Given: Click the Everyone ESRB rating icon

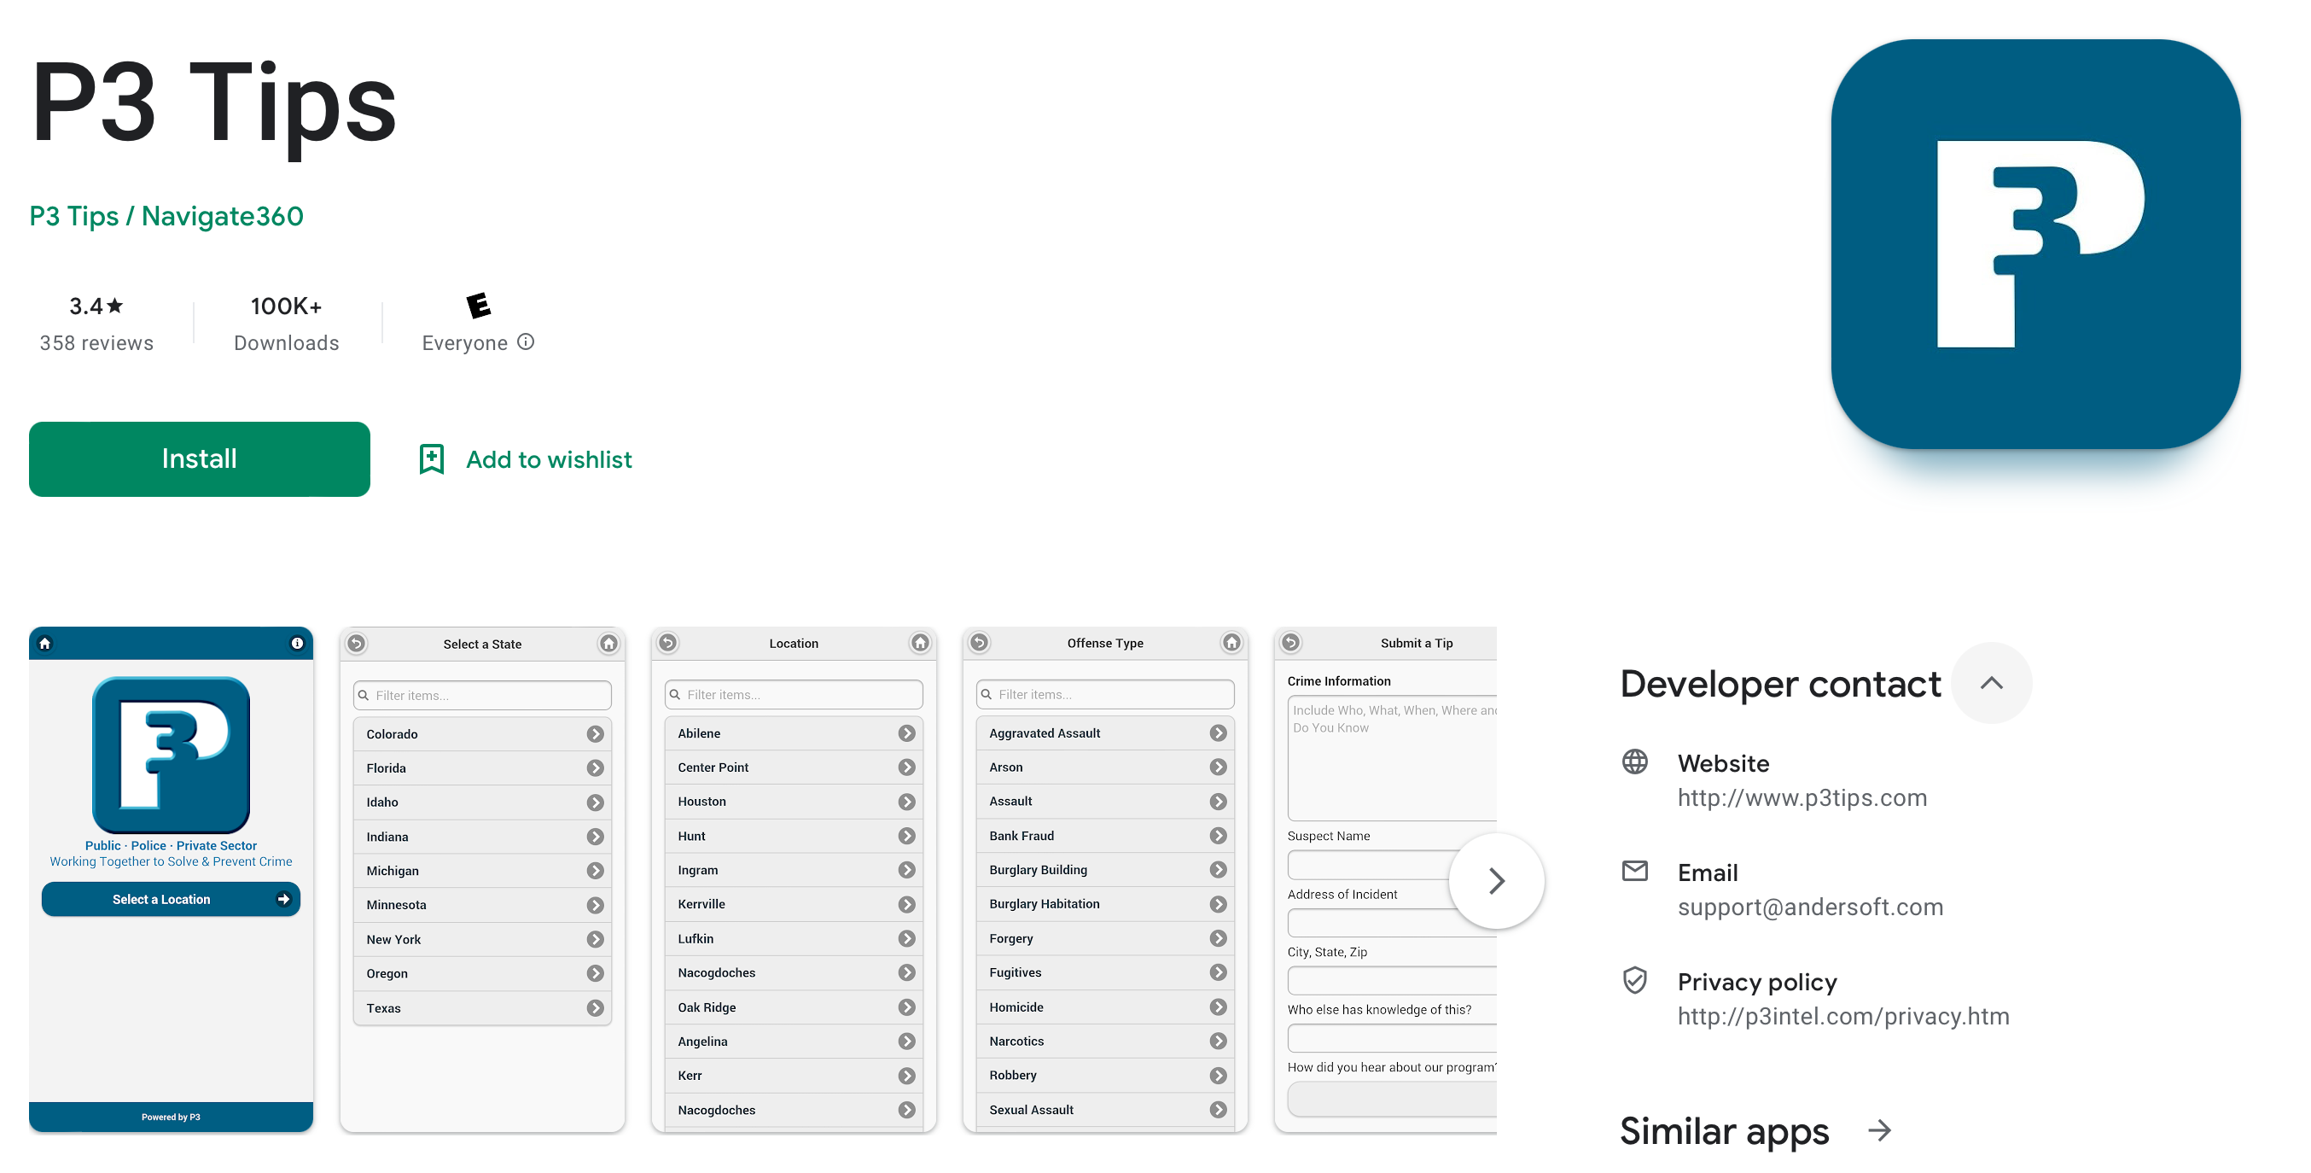Looking at the screenshot, I should (x=478, y=305).
